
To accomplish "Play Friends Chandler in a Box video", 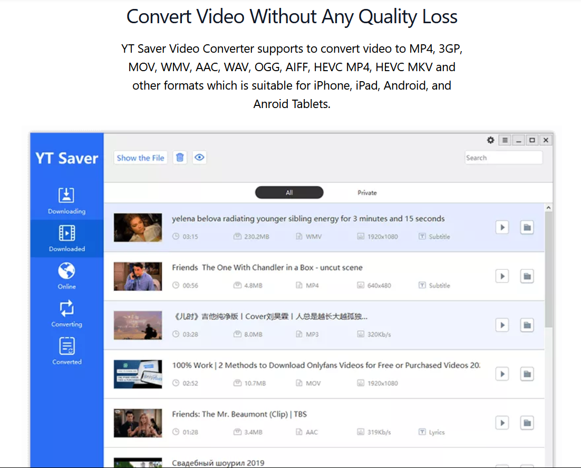I will pos(502,276).
